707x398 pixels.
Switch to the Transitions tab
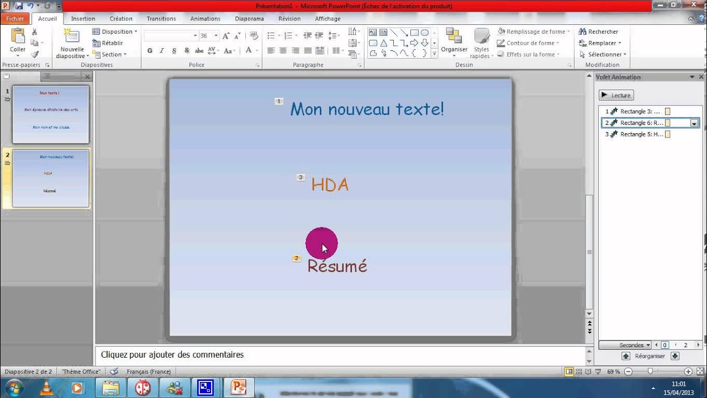coord(161,19)
